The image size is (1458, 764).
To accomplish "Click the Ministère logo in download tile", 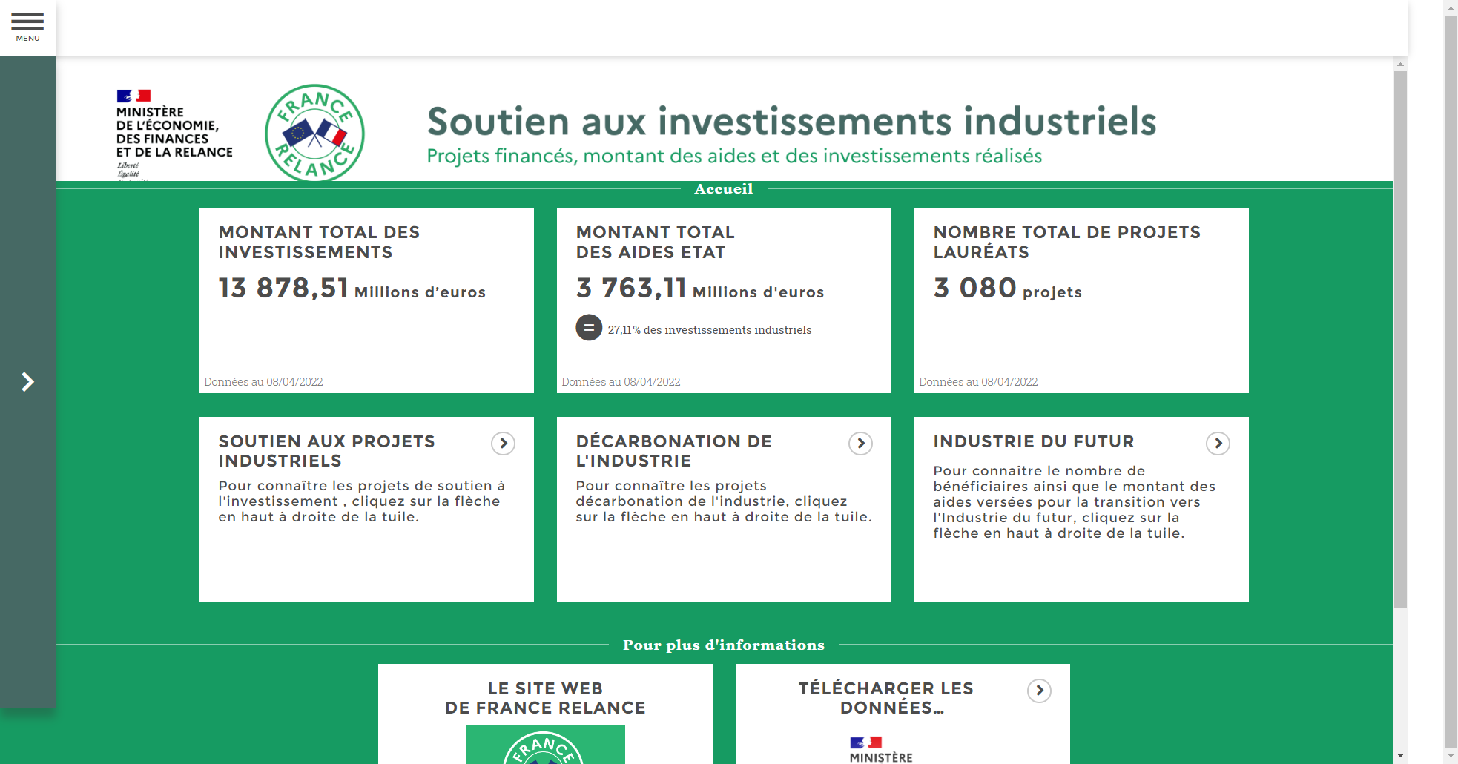I will (880, 749).
